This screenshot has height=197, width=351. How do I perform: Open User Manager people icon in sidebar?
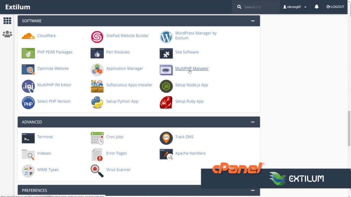[7, 34]
